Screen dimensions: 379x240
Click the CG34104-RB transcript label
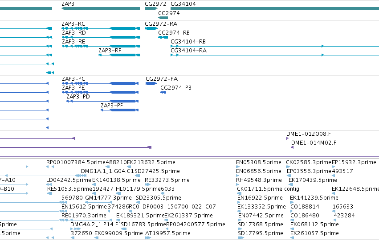tap(188, 42)
